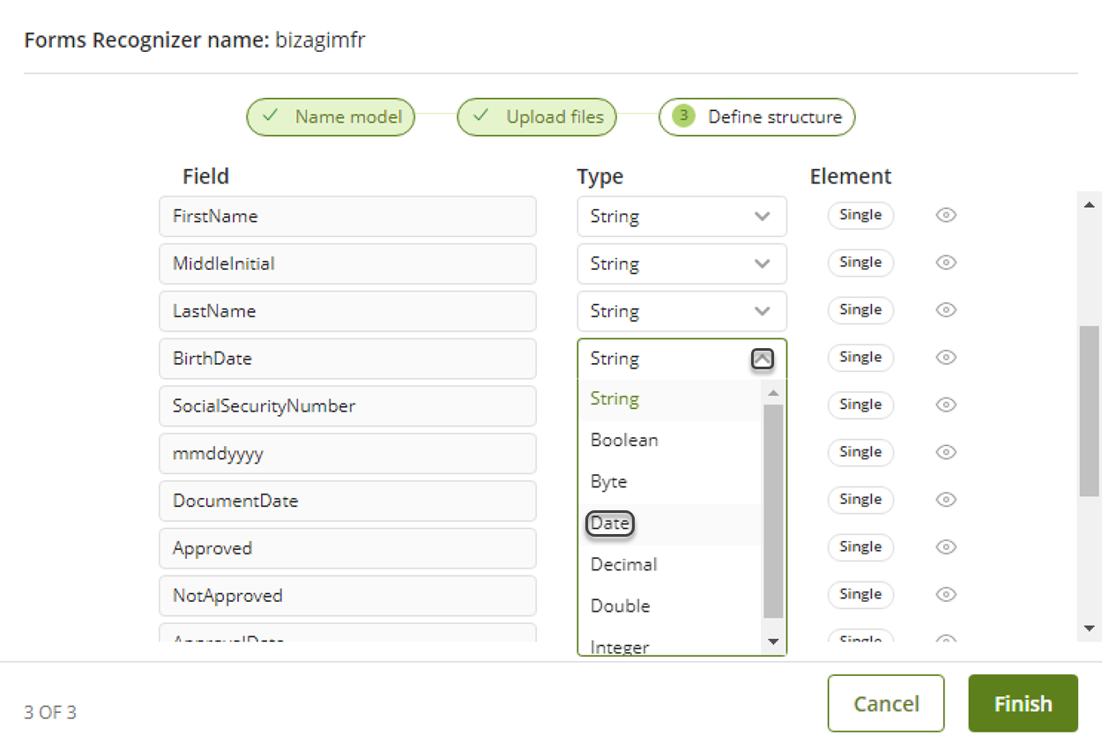Toggle preview eye icon for BirthDate row

pos(946,358)
